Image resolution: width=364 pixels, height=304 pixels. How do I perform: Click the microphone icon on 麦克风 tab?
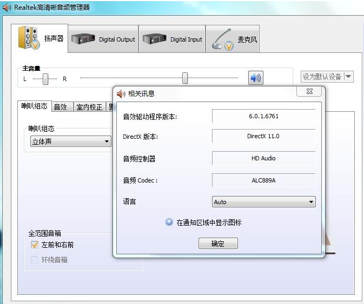point(222,39)
